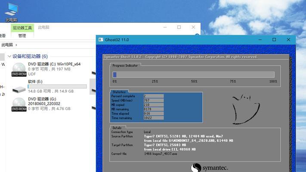Click the Source Partition label

pyautogui.click(x=122, y=136)
